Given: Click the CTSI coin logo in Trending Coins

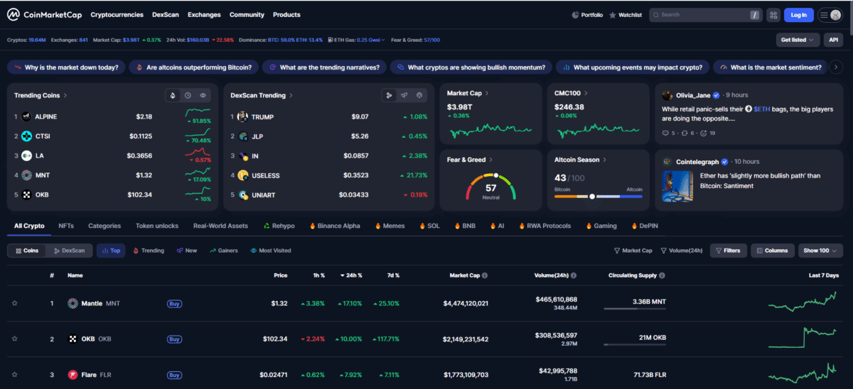Looking at the screenshot, I should tap(26, 136).
